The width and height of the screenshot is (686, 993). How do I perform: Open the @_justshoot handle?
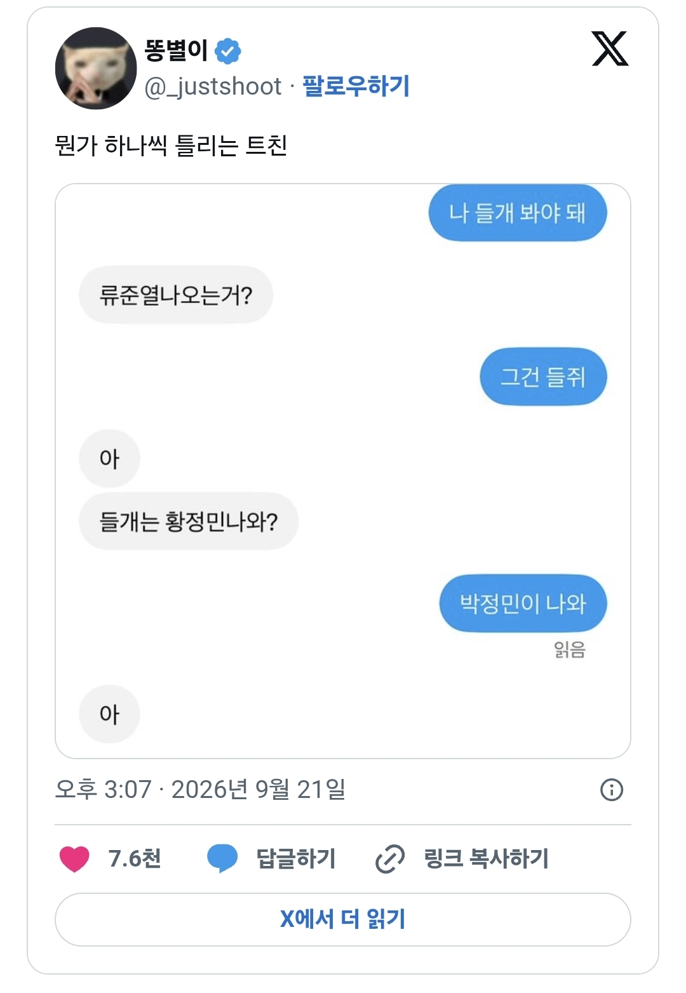coord(213,86)
